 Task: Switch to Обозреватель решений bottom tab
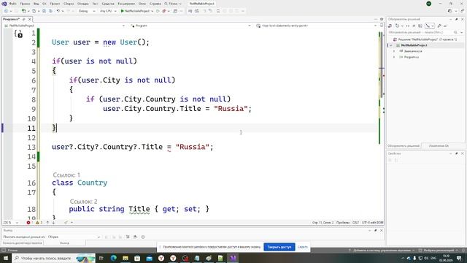tap(404, 146)
